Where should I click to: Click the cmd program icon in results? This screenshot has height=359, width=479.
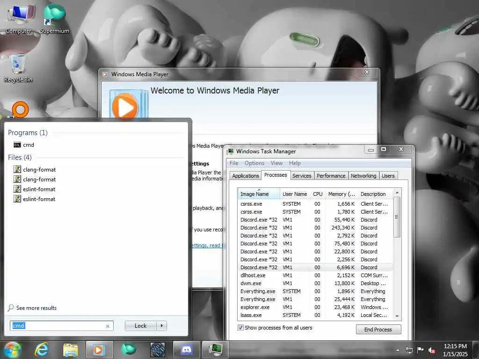[x=17, y=145]
